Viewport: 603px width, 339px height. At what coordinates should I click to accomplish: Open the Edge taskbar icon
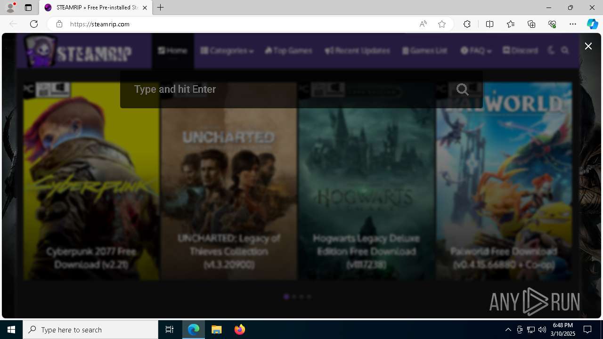[194, 330]
